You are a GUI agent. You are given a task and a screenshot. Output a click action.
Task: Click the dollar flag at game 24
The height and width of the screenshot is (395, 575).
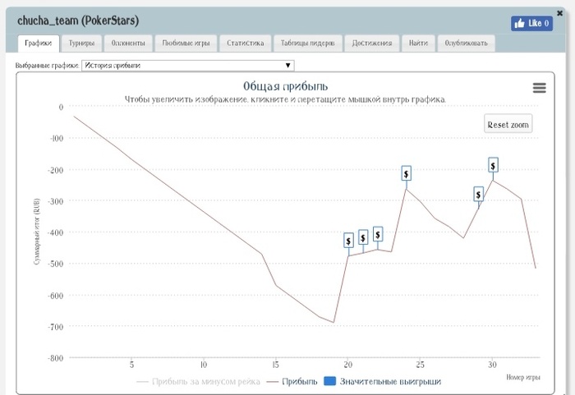(x=406, y=173)
